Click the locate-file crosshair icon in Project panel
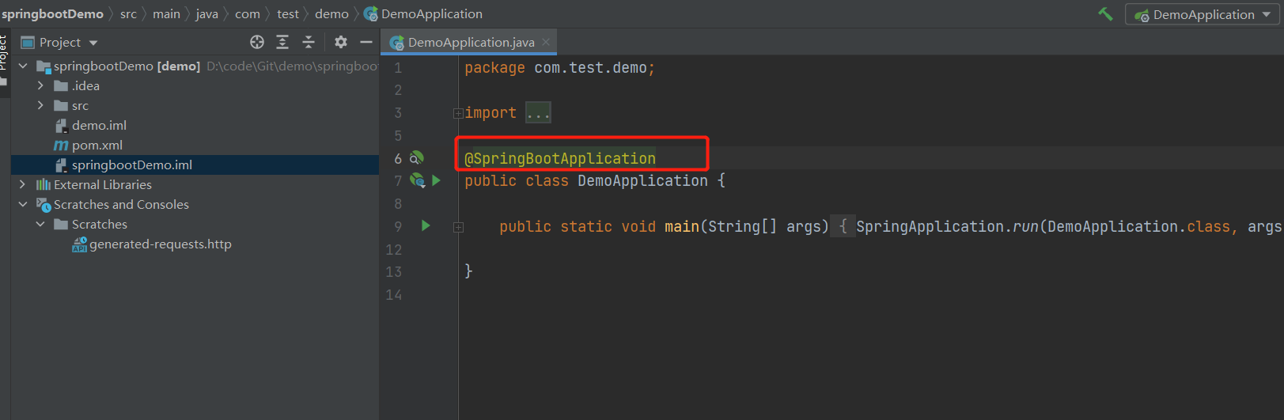Viewport: 1284px width, 420px height. click(257, 42)
